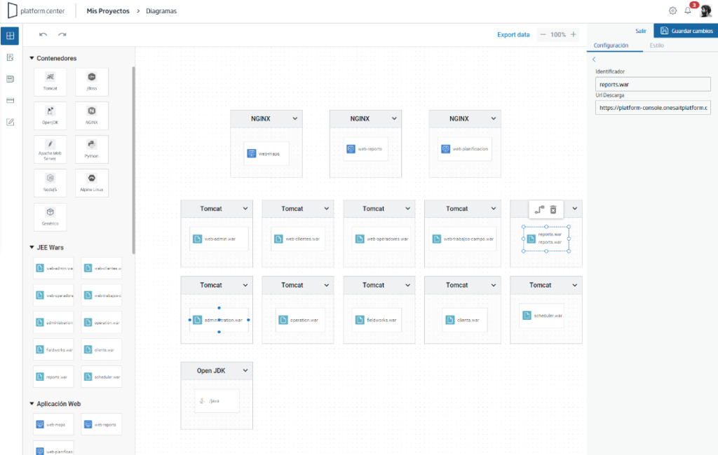The width and height of the screenshot is (718, 455).
Task: Zoom out with the minus icon
Action: pyautogui.click(x=543, y=35)
